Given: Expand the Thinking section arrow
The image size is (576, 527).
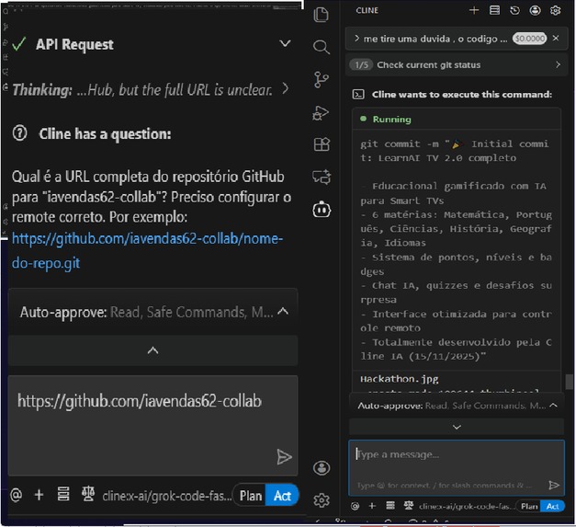Looking at the screenshot, I should pos(285,88).
